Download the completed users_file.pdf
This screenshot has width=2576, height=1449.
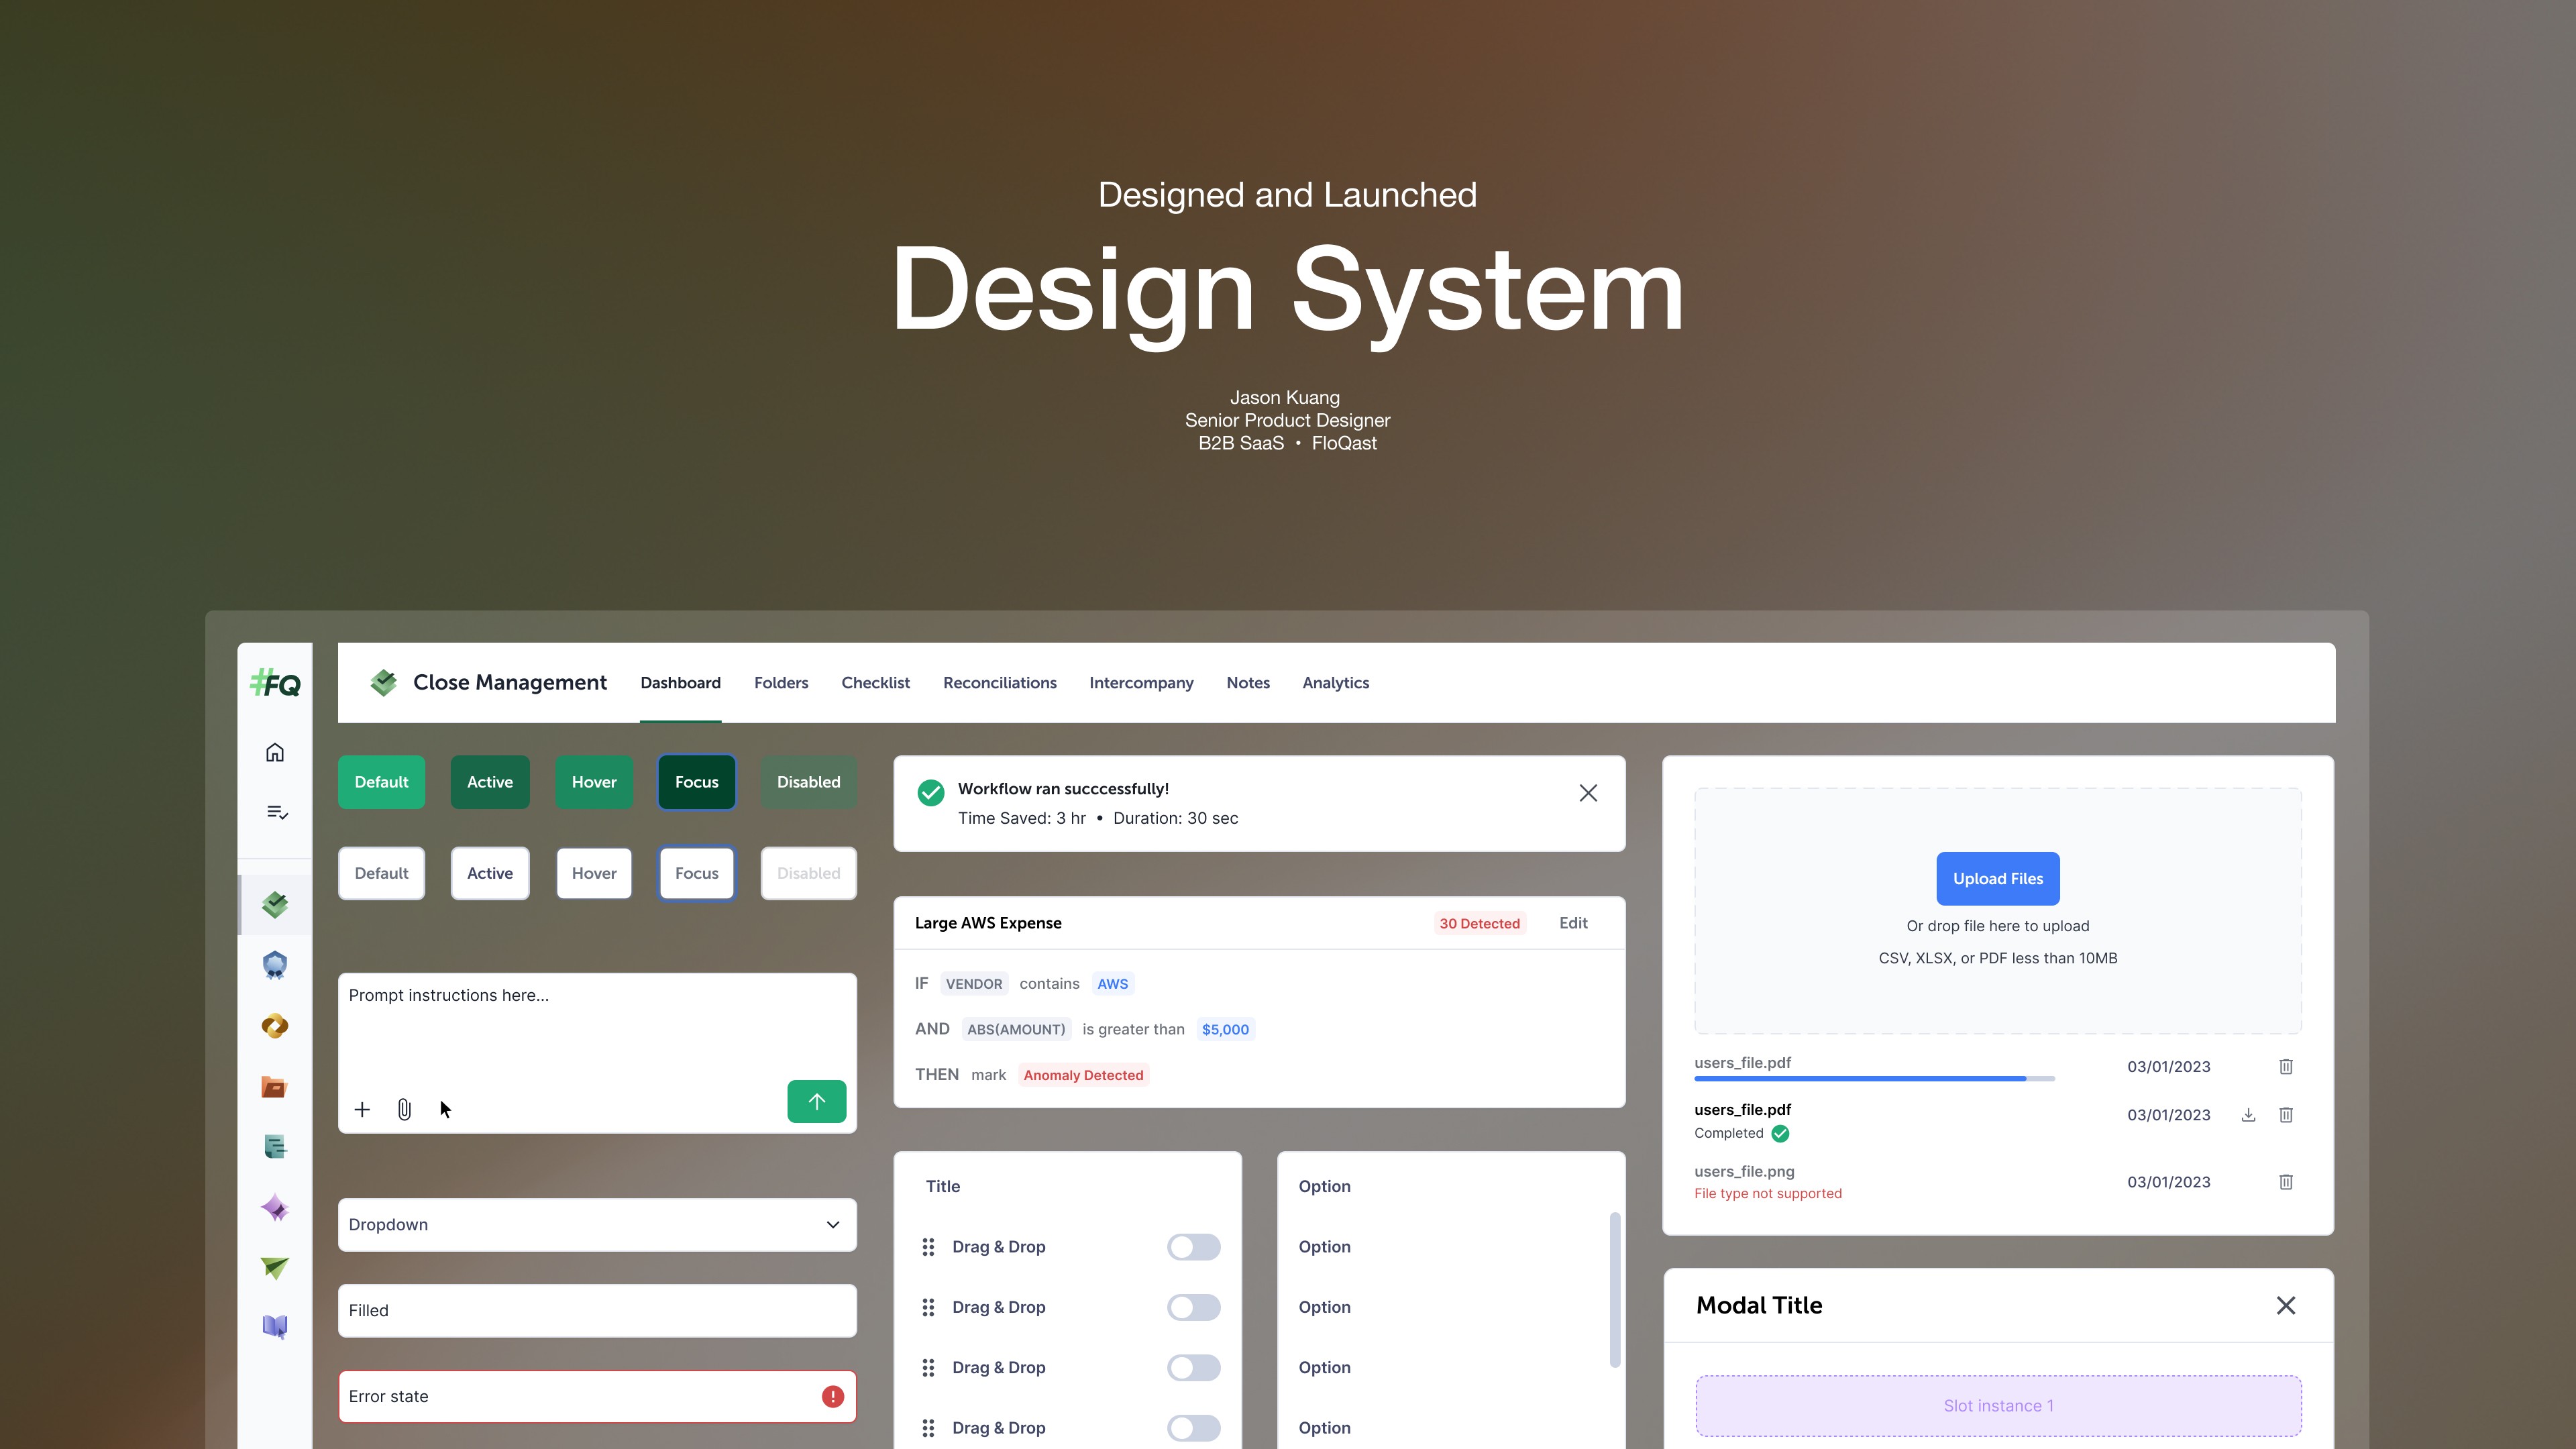pyautogui.click(x=2248, y=1114)
